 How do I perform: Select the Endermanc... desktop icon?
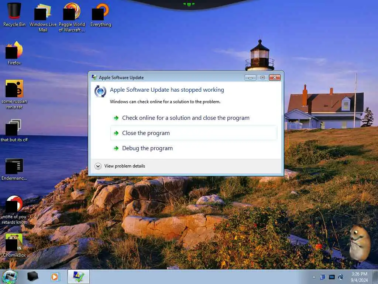coord(14,169)
